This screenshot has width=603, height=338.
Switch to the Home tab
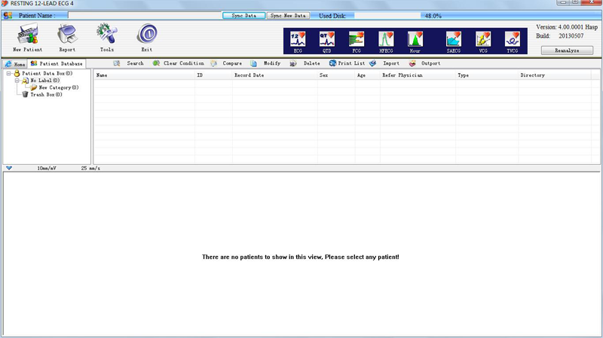(x=15, y=64)
